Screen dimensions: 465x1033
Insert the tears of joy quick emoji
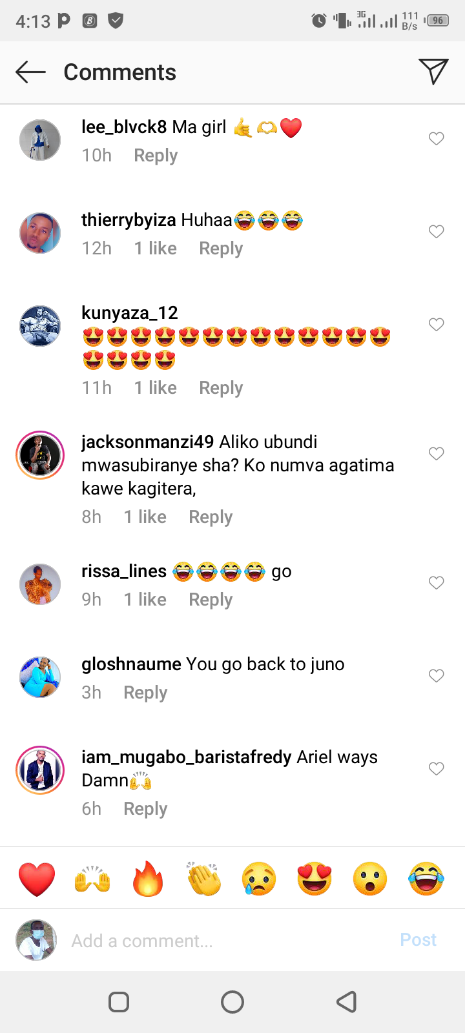click(426, 879)
